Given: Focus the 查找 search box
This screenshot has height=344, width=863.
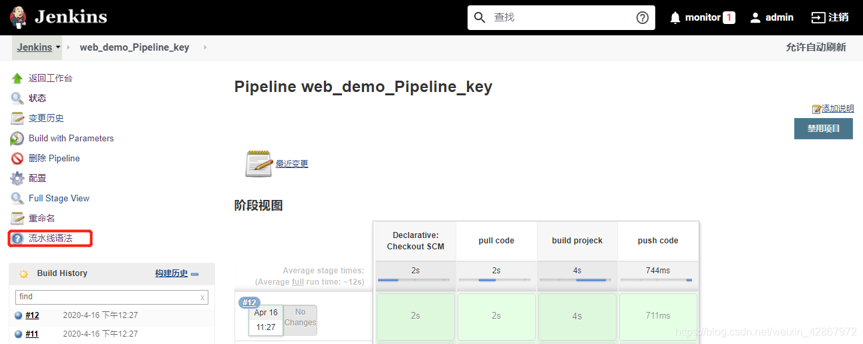Looking at the screenshot, I should click(x=560, y=17).
